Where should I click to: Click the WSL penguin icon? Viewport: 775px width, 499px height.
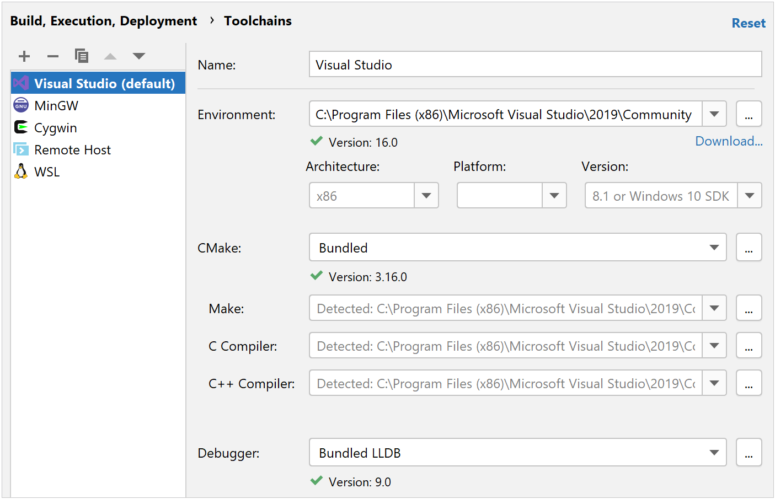tap(21, 171)
